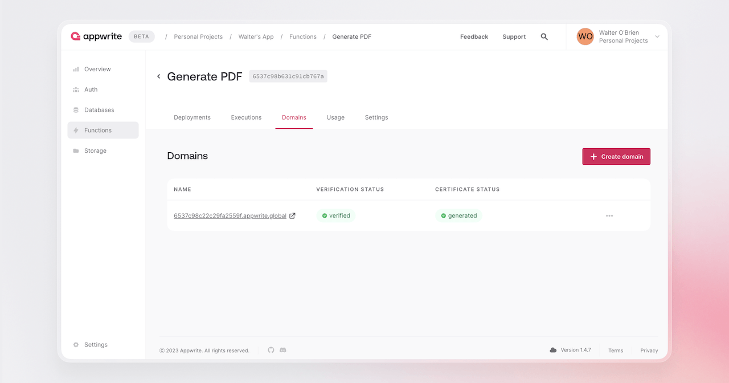
Task: Navigate to Walter's App breadcrumb
Action: tap(256, 36)
